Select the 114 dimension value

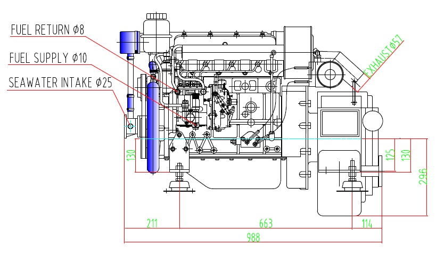[x=367, y=223]
